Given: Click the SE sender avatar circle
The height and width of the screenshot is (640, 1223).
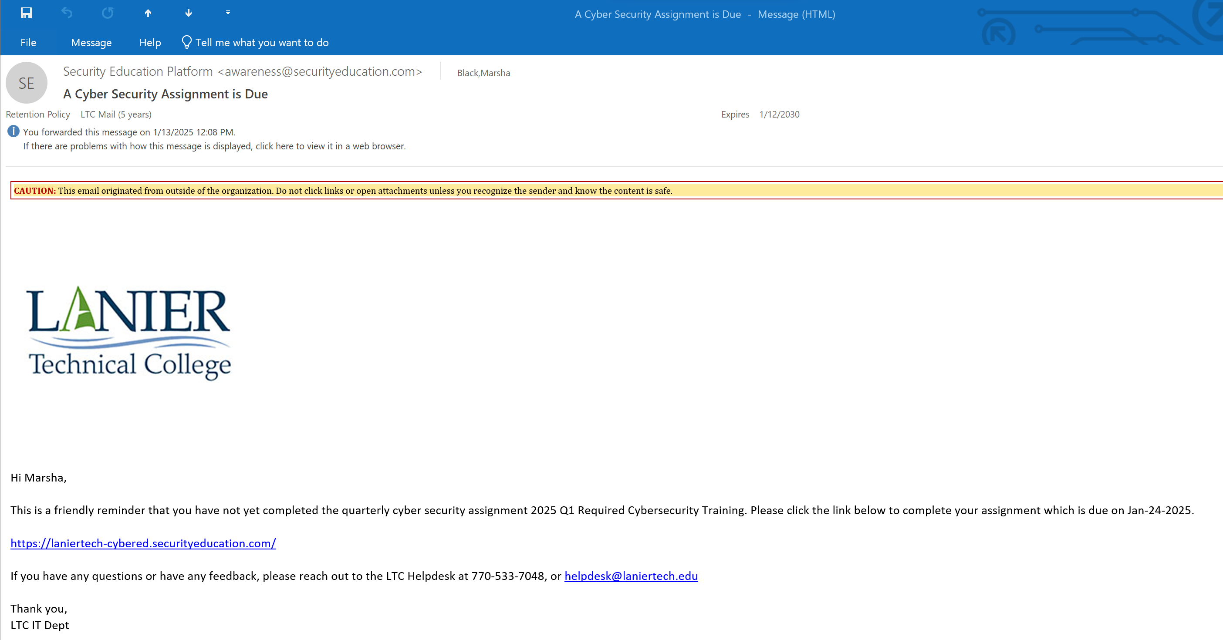Looking at the screenshot, I should point(27,83).
